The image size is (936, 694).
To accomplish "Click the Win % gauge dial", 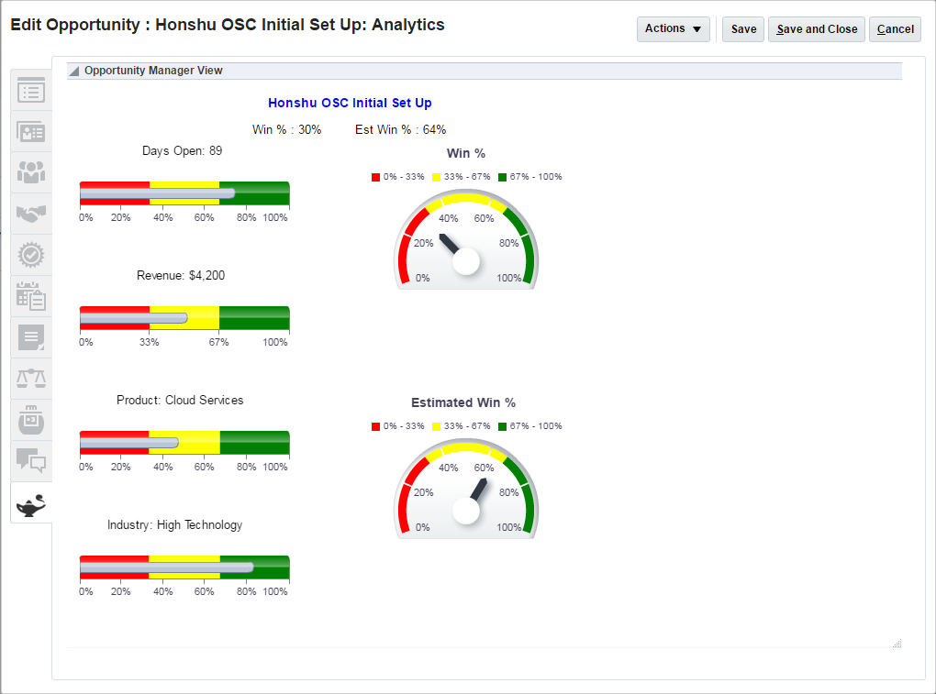I will 466,239.
